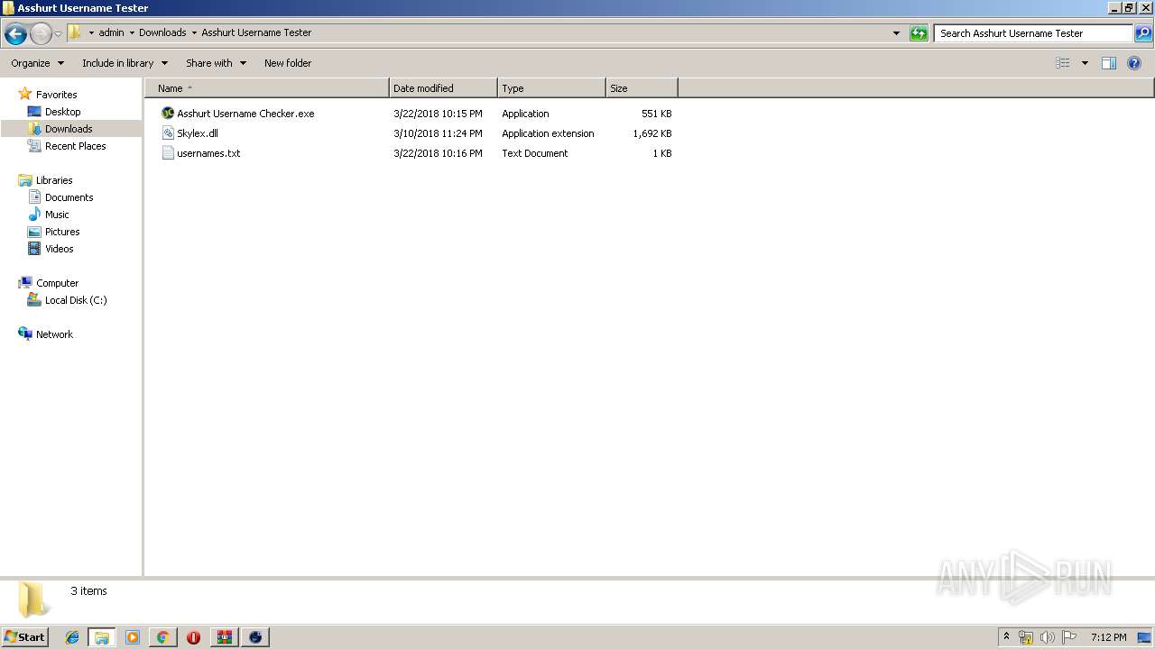Click Windows Explorer taskbar icon
Image resolution: width=1155 pixels, height=649 pixels.
click(102, 637)
